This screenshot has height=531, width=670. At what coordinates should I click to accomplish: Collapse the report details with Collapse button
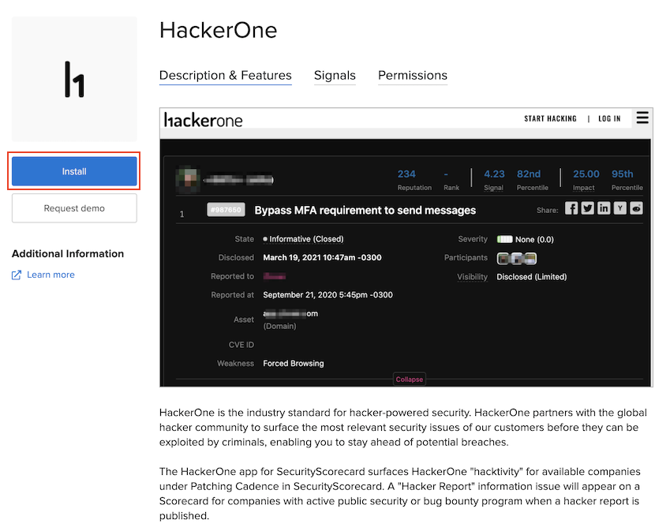click(x=410, y=380)
